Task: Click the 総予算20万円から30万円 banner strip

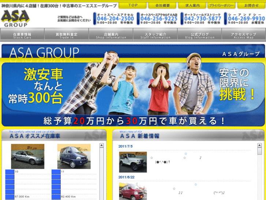Action: [133, 120]
